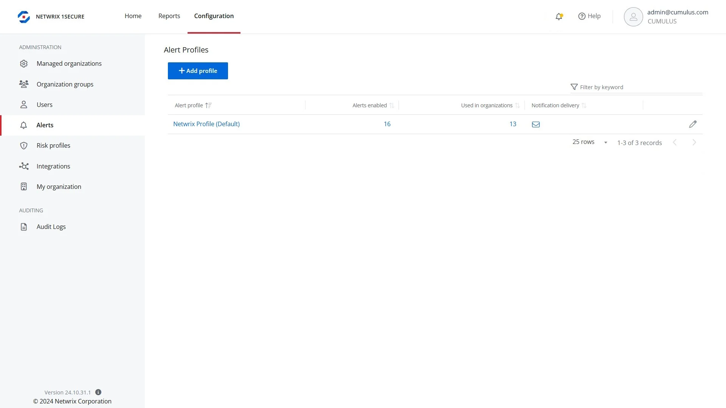Click the organizations count 13
The image size is (726, 408).
[x=513, y=124]
